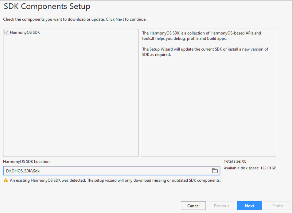293x213 pixels.
Task: Go back with the Previous button
Action: tap(221, 206)
